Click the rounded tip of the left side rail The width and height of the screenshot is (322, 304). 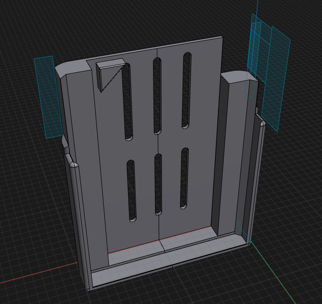coord(74,164)
